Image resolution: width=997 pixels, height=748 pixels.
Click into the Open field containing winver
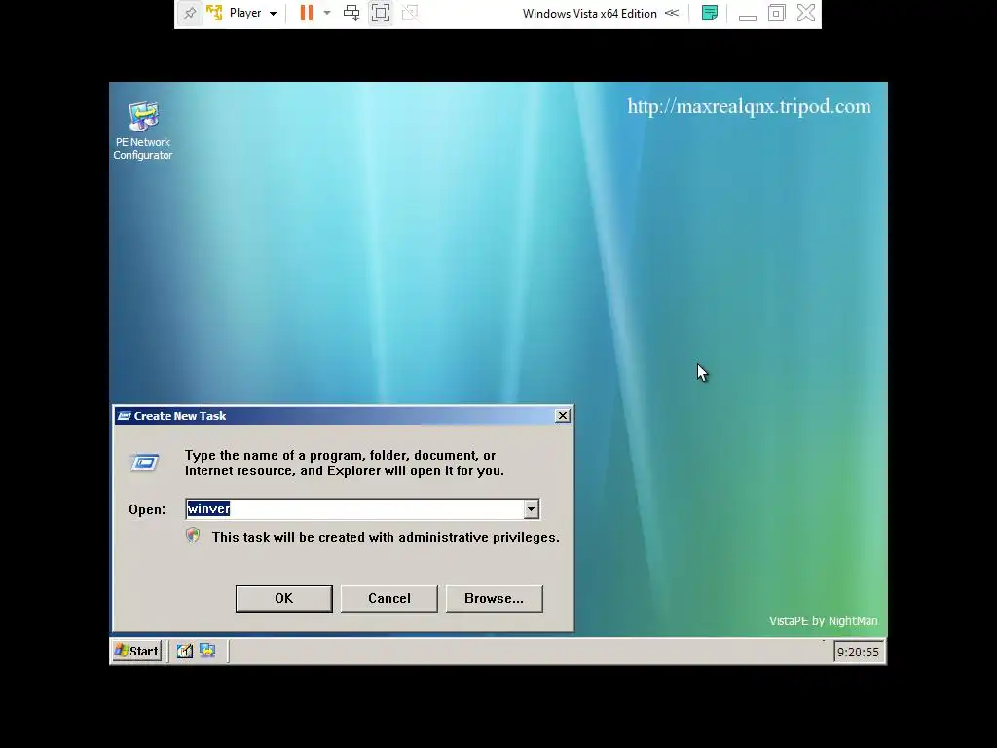pos(354,508)
